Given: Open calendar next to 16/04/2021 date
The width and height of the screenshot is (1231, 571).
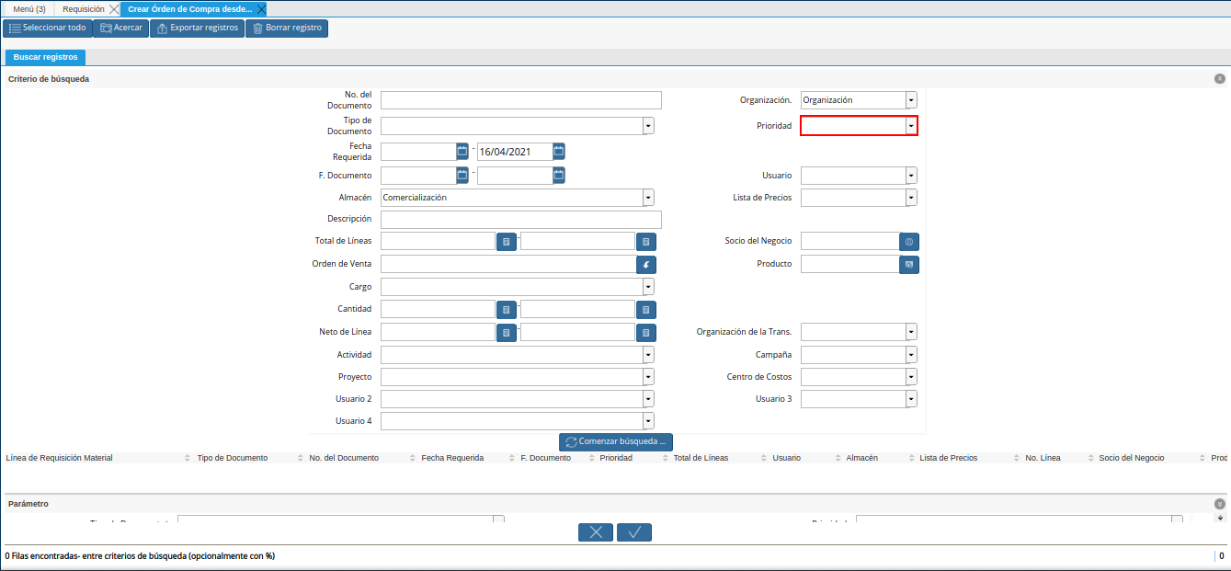Looking at the screenshot, I should point(559,152).
